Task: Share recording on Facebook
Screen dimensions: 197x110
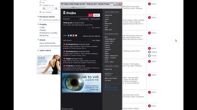Action: pyautogui.click(x=68, y=35)
